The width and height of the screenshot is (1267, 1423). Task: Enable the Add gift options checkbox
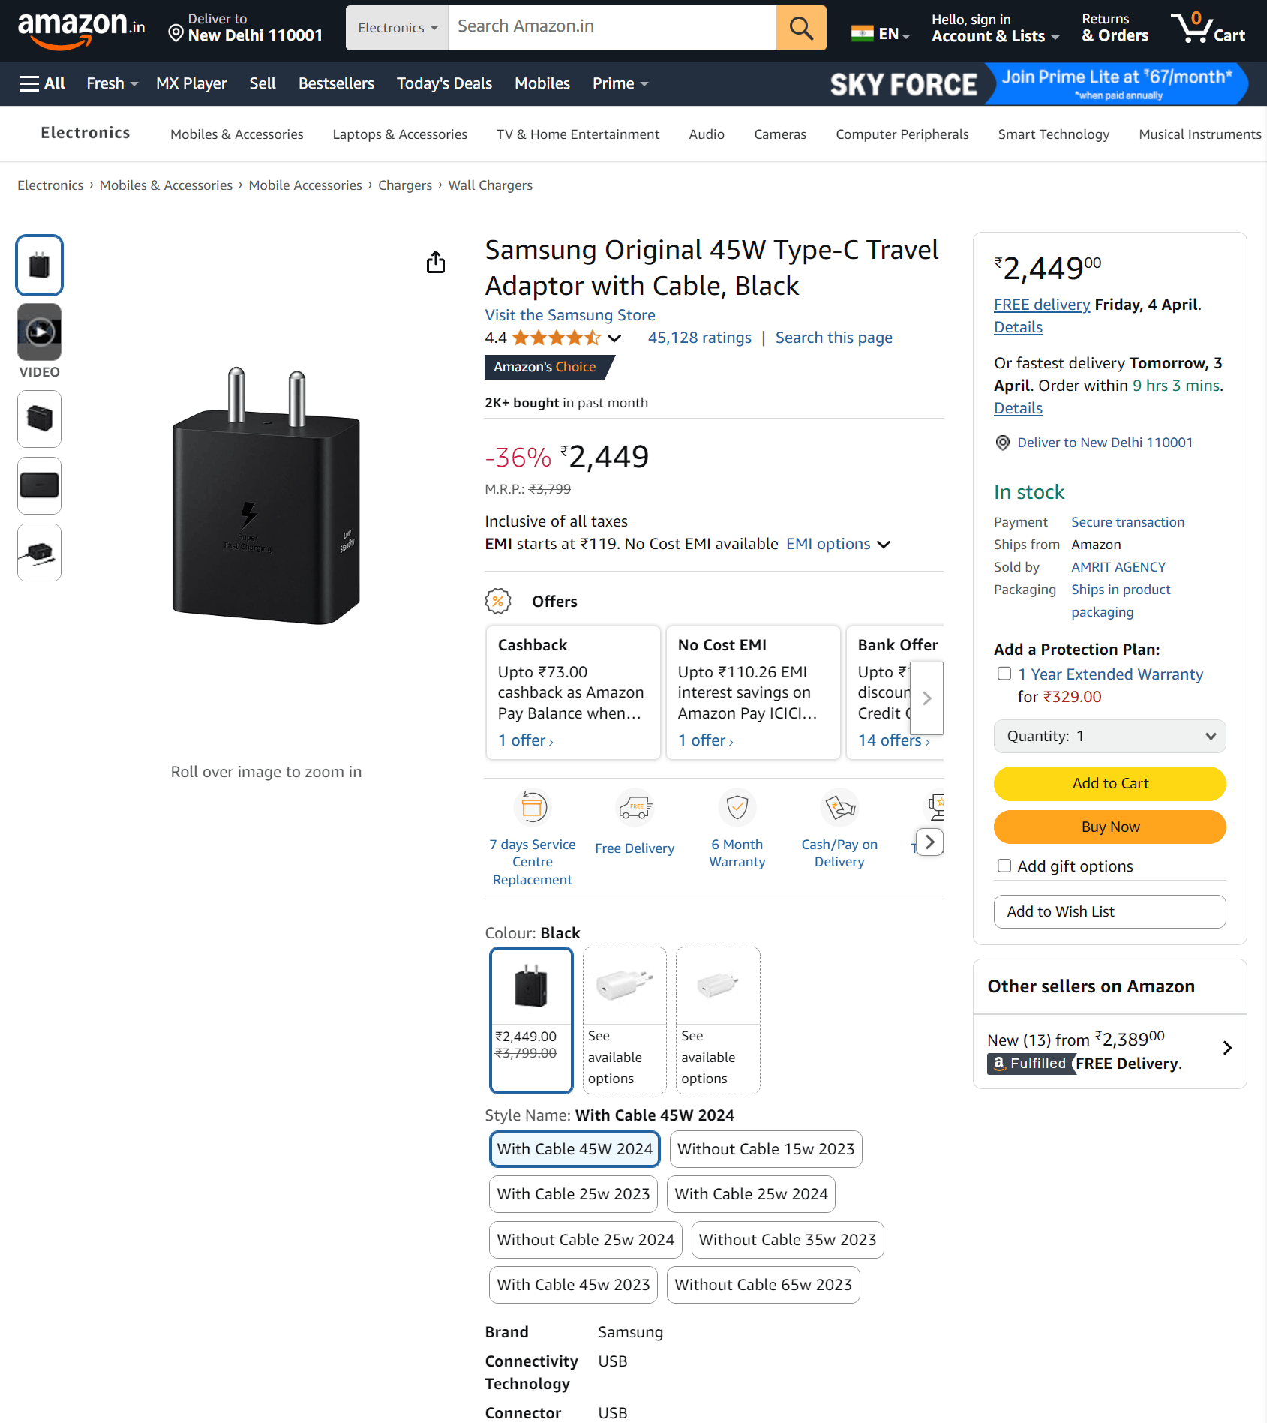coord(1004,866)
